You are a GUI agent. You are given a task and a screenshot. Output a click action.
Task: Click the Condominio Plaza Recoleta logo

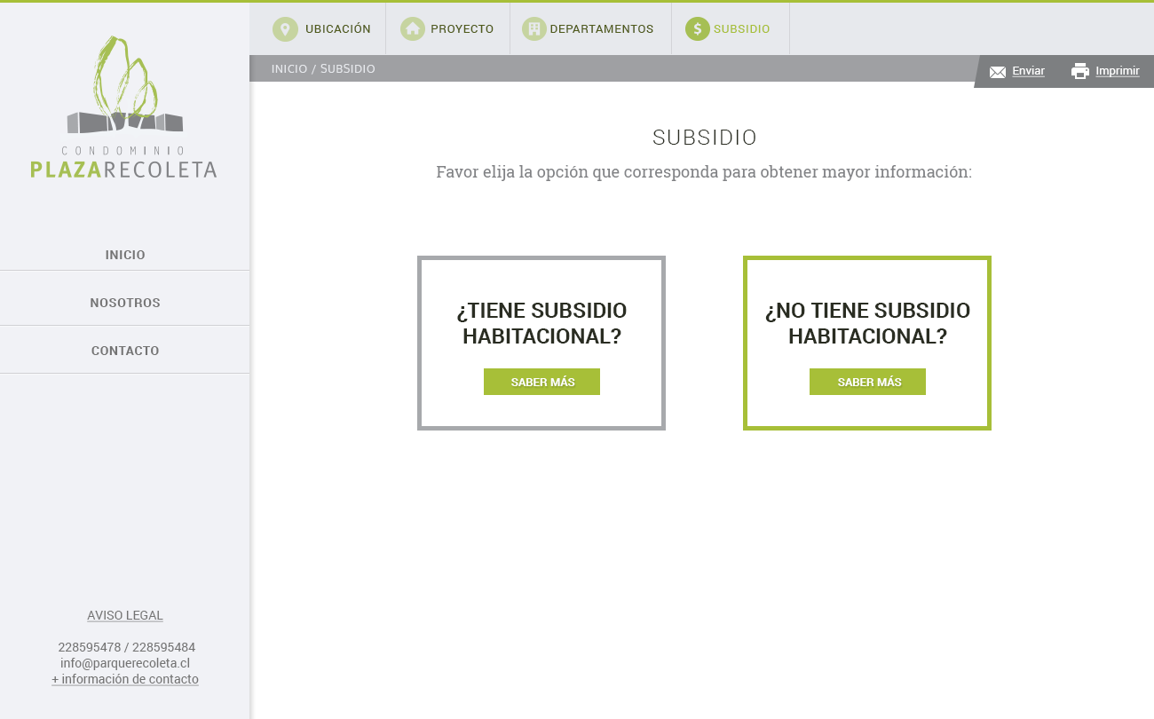tap(124, 107)
